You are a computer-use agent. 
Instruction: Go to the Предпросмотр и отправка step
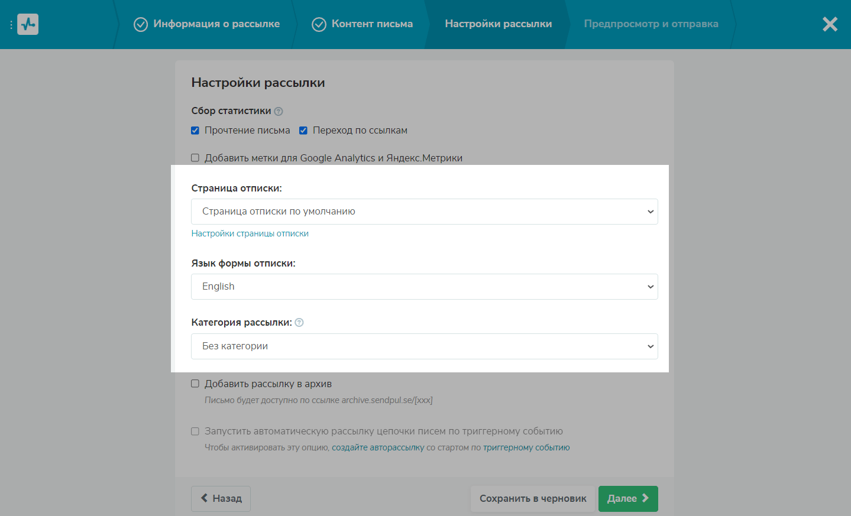click(x=651, y=24)
